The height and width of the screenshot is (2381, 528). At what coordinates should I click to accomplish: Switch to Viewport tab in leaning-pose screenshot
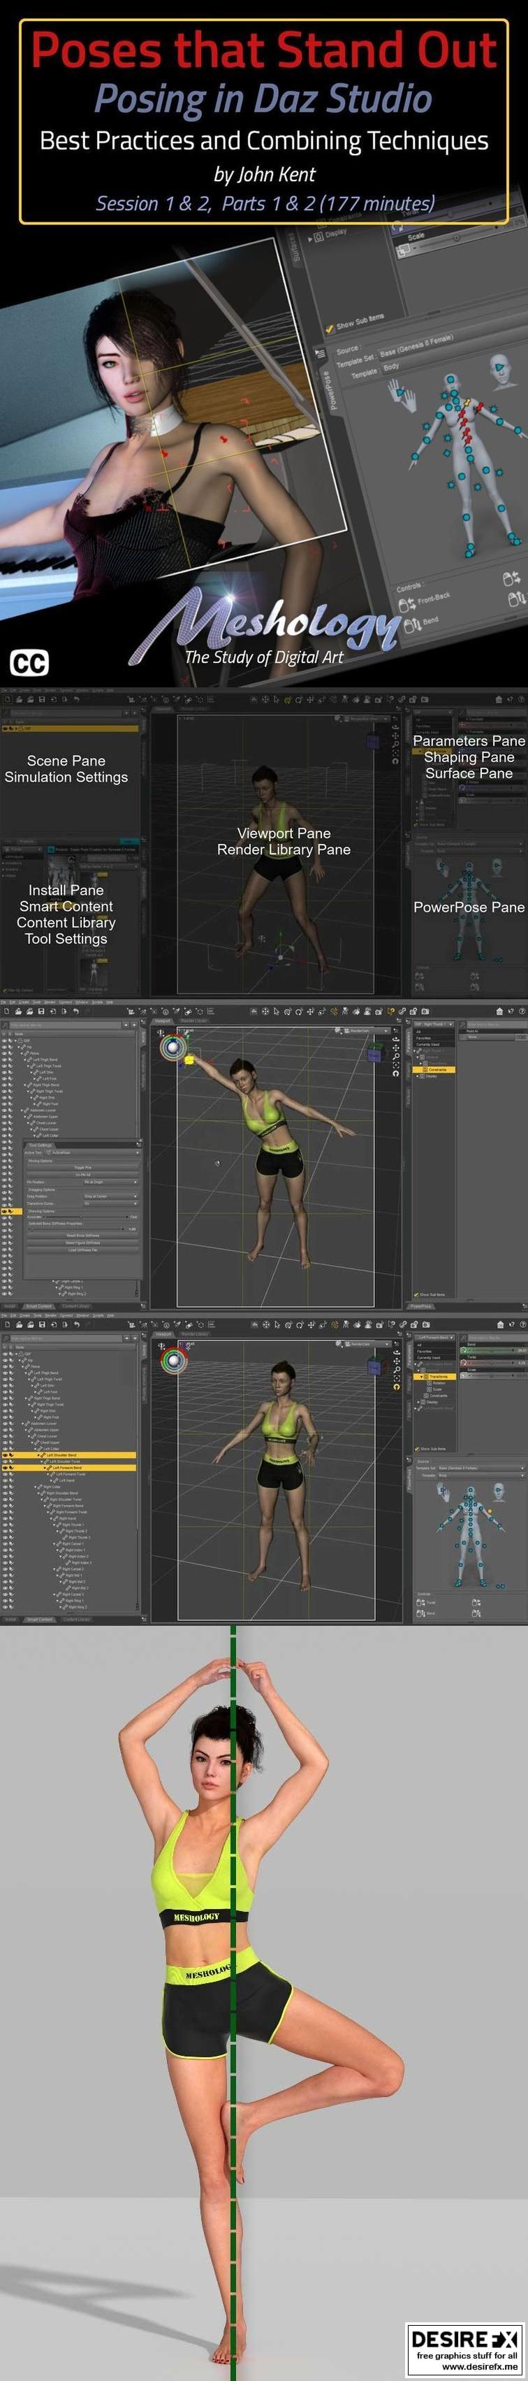click(x=161, y=1020)
